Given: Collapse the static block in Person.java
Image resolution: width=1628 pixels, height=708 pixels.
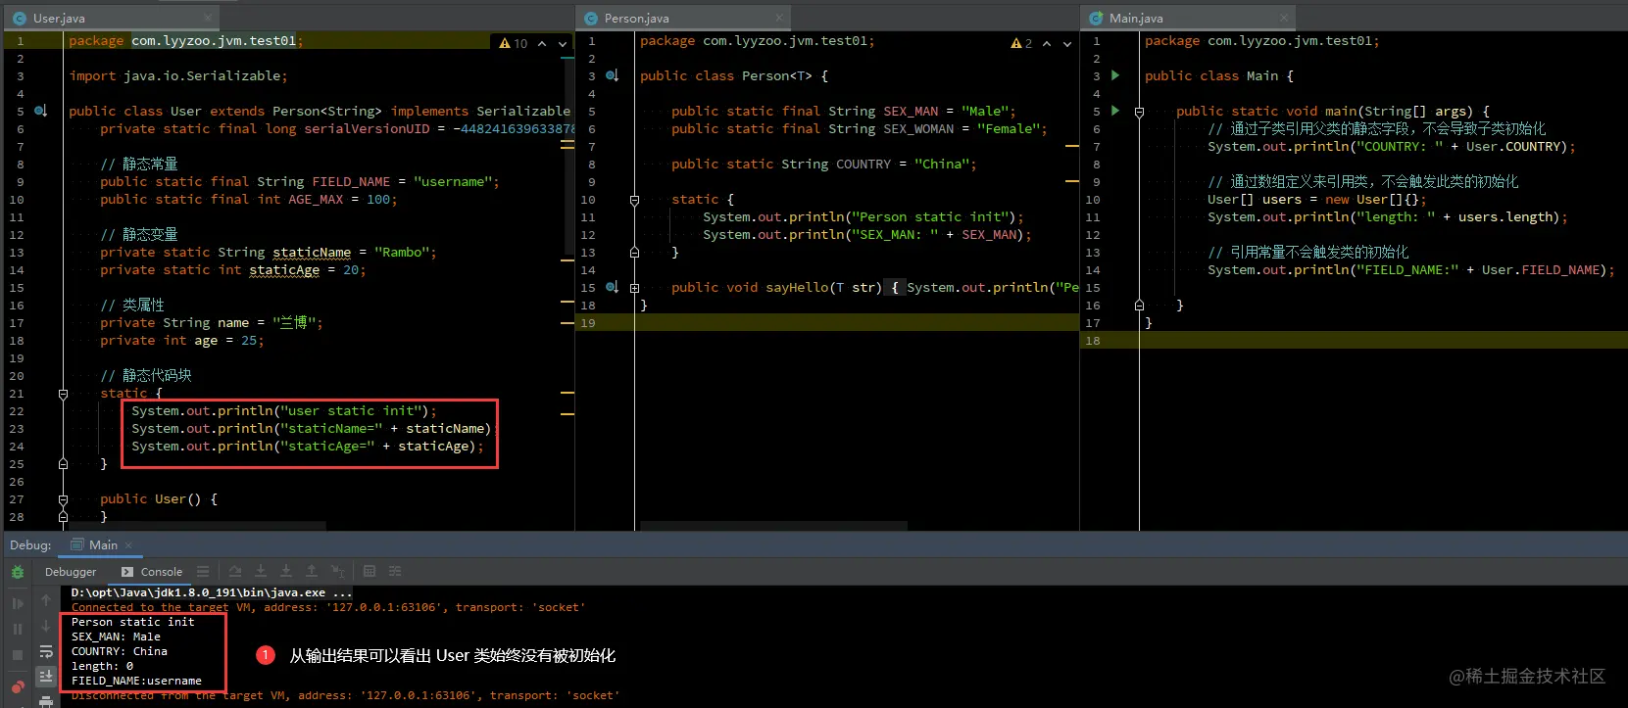Looking at the screenshot, I should coord(634,200).
